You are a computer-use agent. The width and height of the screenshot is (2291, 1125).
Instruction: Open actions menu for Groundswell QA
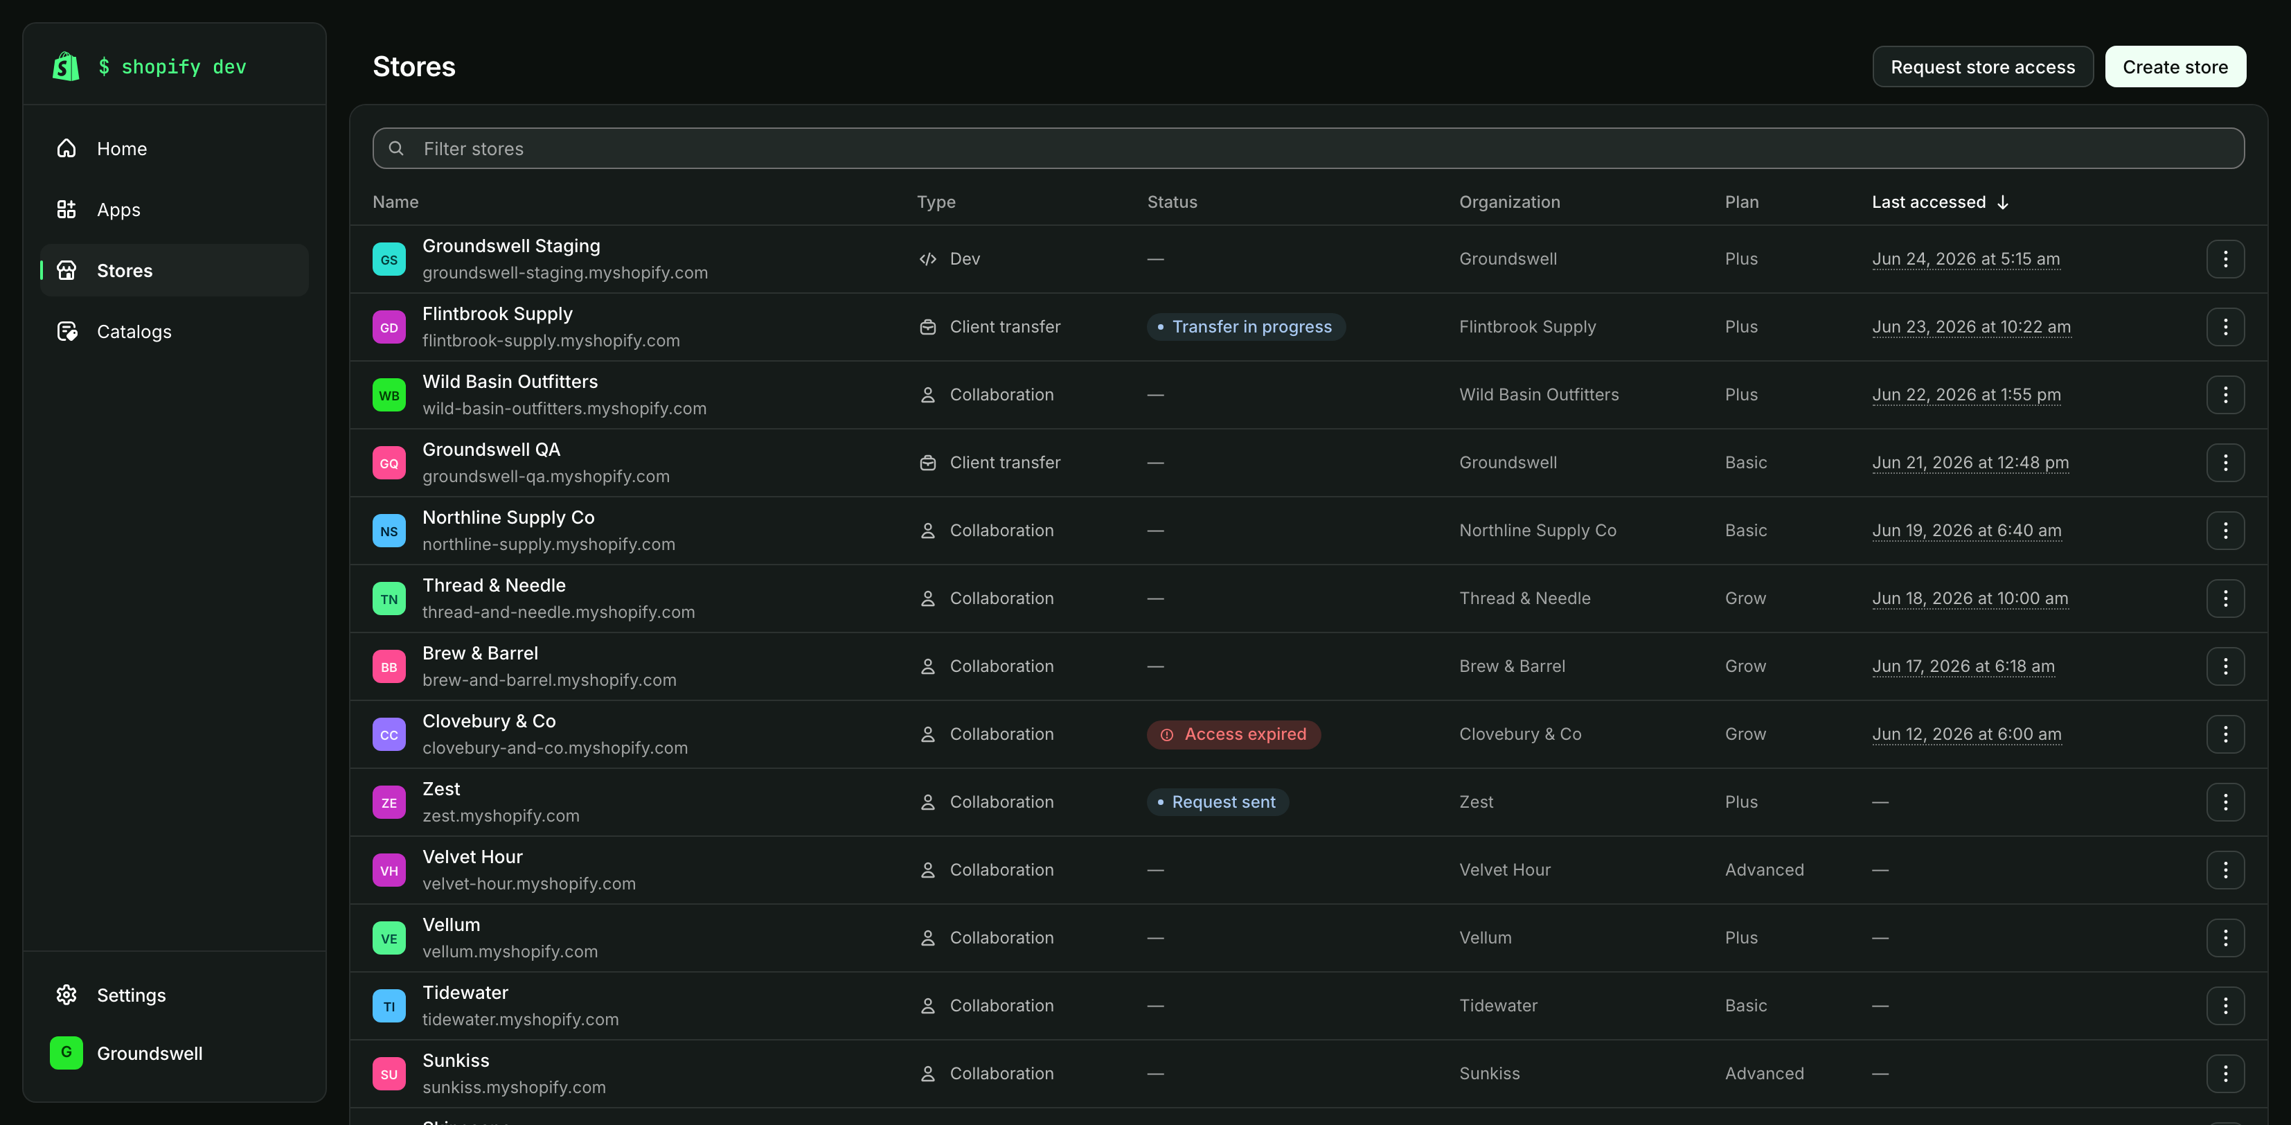pos(2225,463)
